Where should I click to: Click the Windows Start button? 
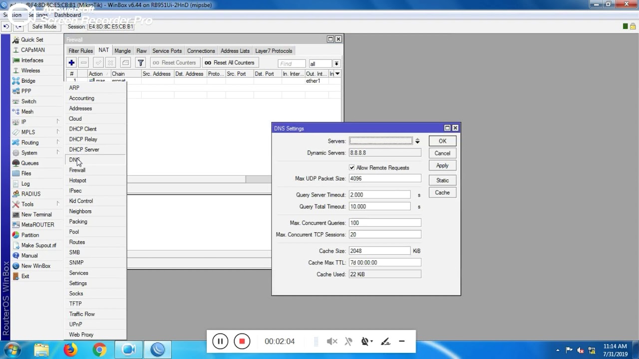[x=12, y=350]
